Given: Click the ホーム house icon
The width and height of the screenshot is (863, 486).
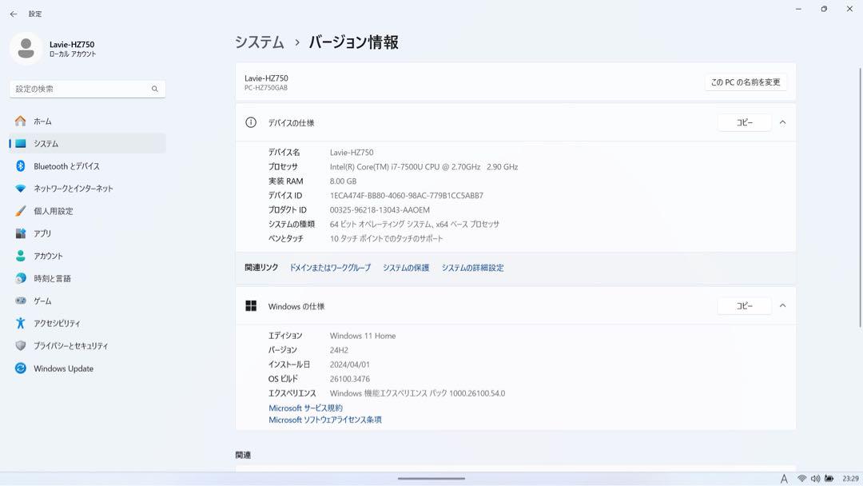Looking at the screenshot, I should 20,121.
